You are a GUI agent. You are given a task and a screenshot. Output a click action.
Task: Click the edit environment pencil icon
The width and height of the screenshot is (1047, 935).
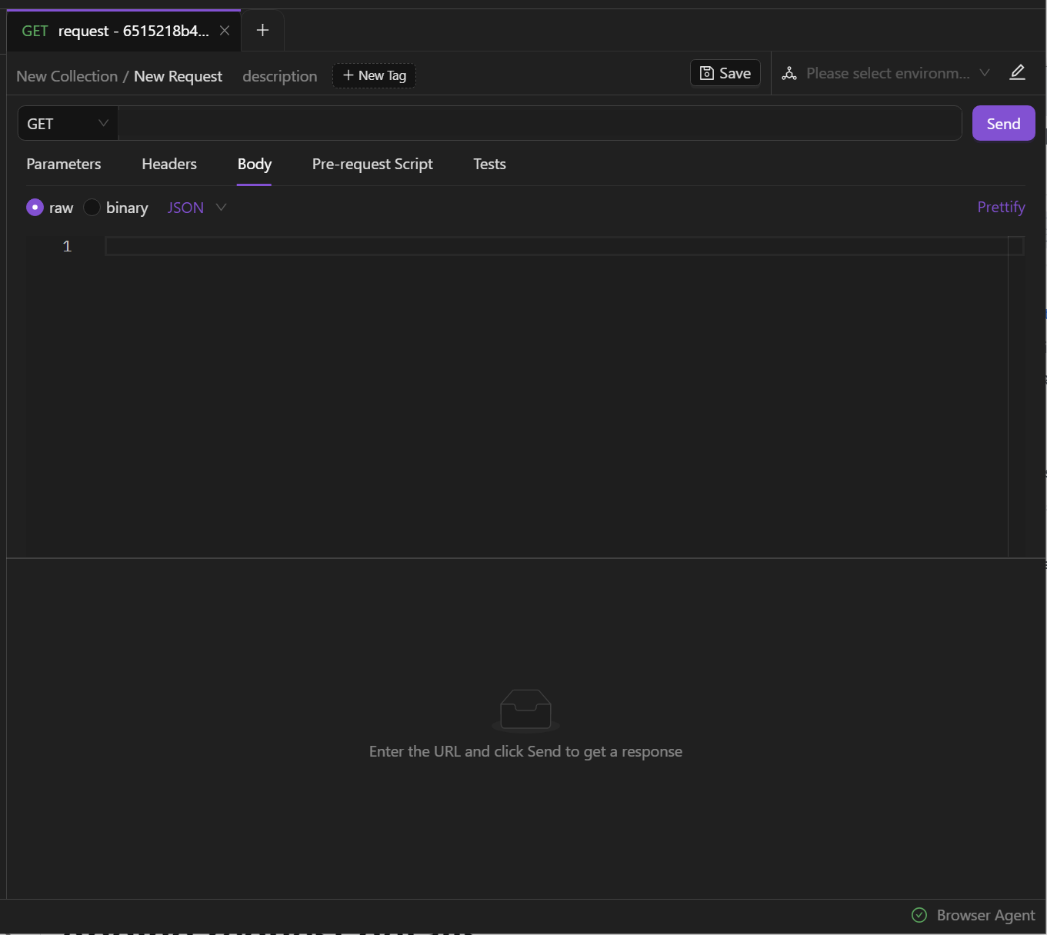[x=1017, y=73]
